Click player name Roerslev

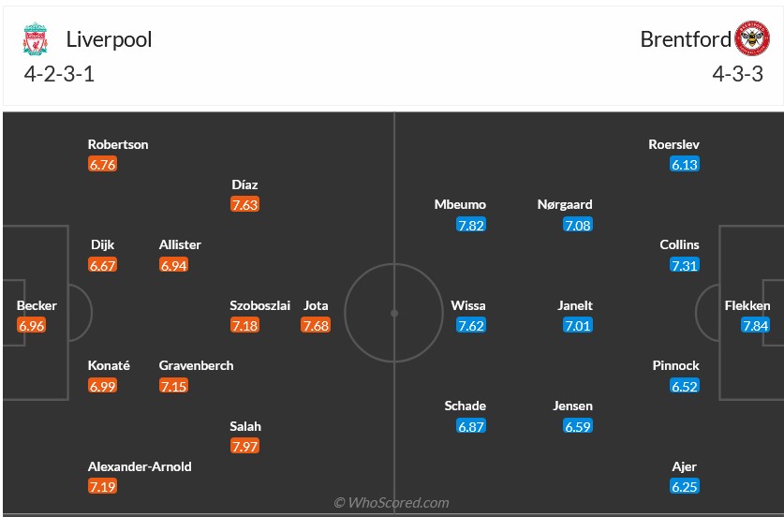(x=673, y=144)
